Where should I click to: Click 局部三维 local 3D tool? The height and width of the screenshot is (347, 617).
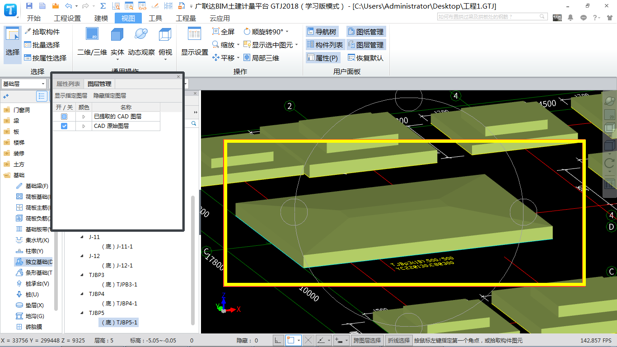point(261,58)
